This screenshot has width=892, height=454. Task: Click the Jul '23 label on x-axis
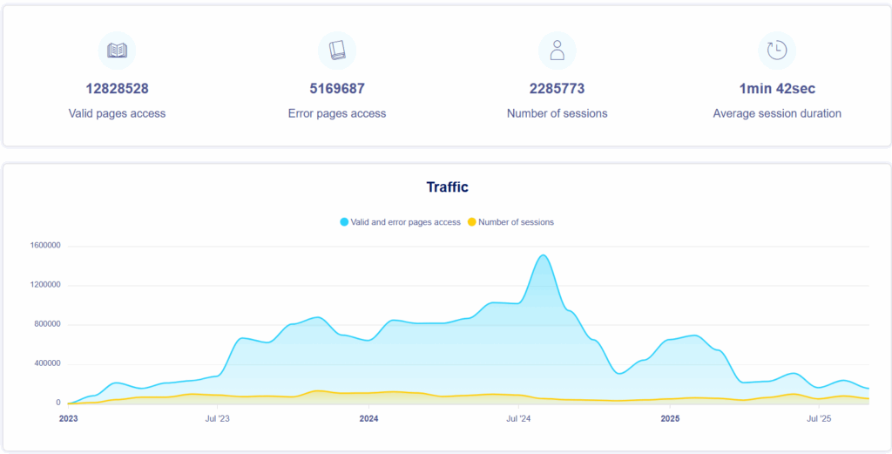point(218,419)
